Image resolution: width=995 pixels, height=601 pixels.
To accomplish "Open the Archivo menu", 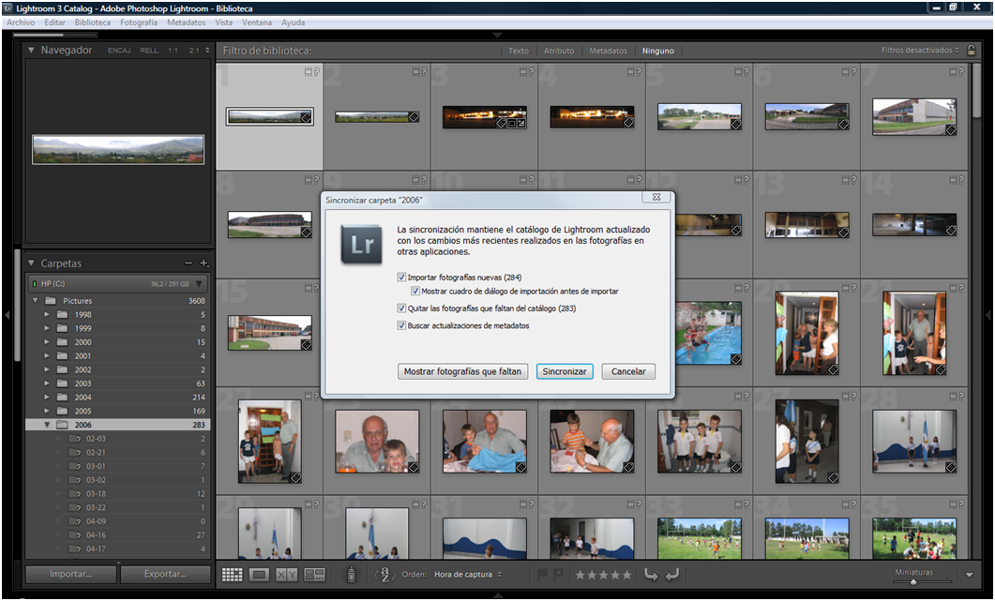I will [x=21, y=23].
